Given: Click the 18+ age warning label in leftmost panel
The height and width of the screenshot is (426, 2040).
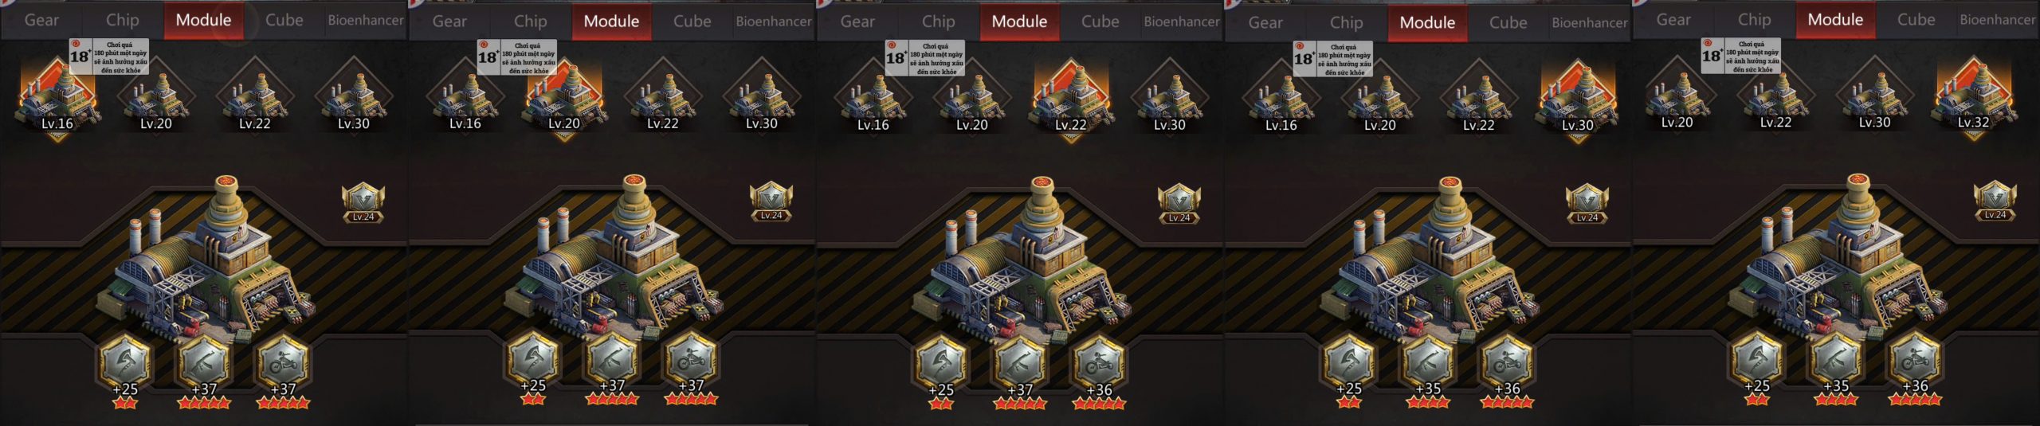Looking at the screenshot, I should click(109, 57).
